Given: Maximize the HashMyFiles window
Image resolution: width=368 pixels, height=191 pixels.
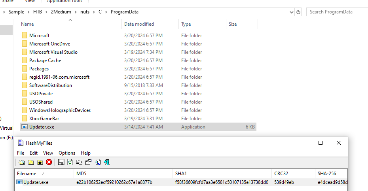Looking at the screenshot, I should click(x=321, y=143).
